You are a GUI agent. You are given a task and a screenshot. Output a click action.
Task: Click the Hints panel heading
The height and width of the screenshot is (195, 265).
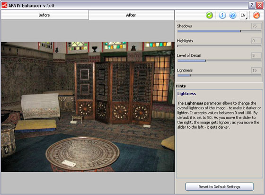pyautogui.click(x=181, y=86)
